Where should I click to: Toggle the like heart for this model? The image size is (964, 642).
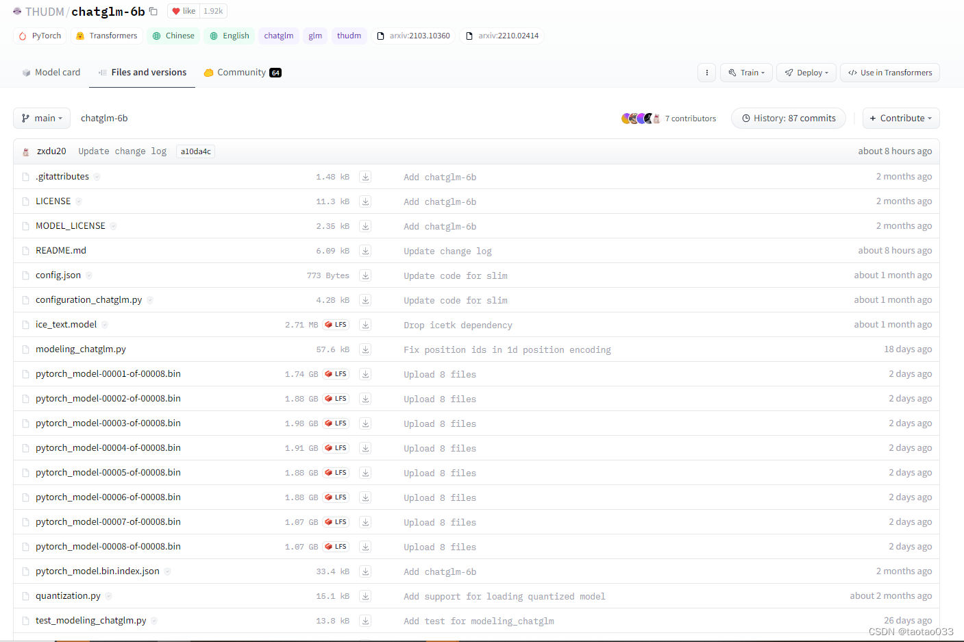182,11
